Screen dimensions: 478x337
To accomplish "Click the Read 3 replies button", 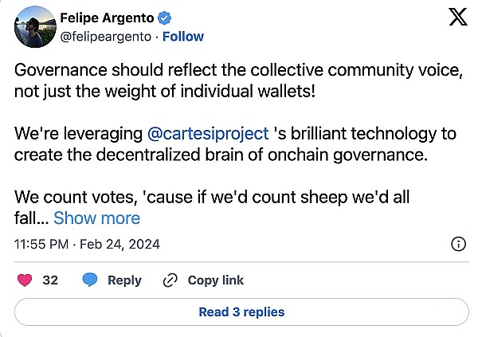I will tap(241, 312).
